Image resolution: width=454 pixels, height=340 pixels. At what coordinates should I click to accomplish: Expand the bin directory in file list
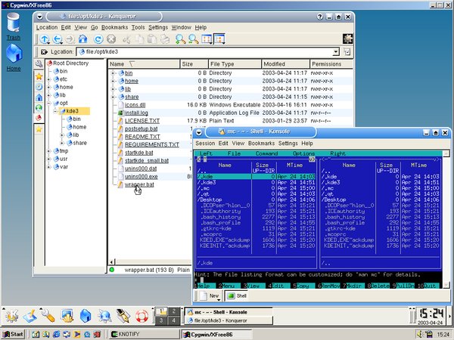pos(113,73)
